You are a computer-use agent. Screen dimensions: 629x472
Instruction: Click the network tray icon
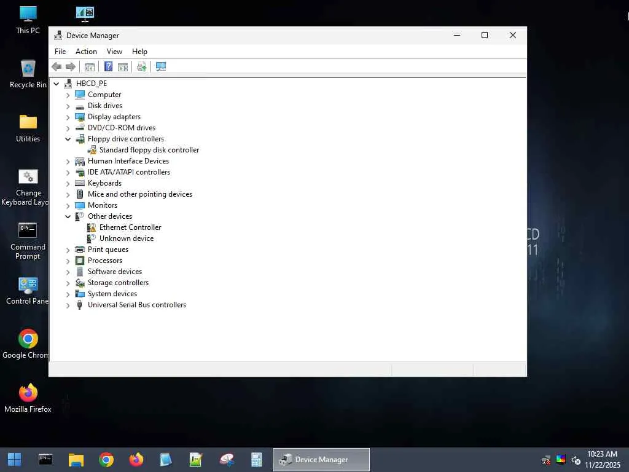(x=546, y=460)
